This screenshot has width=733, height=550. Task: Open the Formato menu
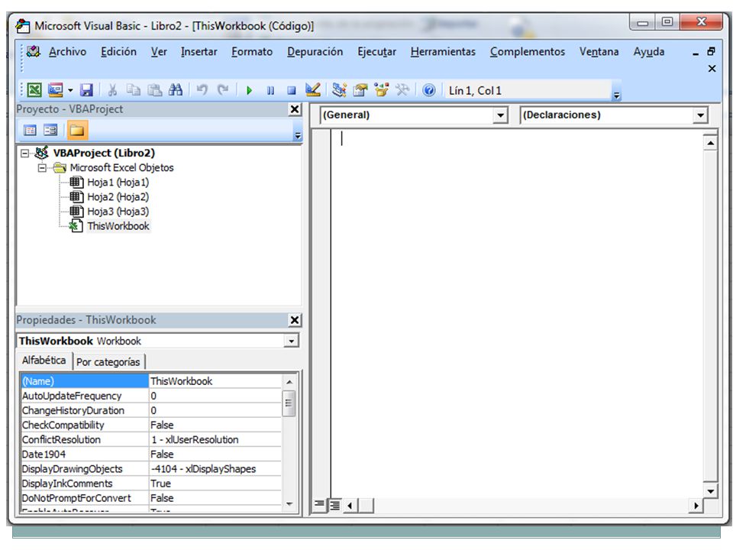pos(252,51)
